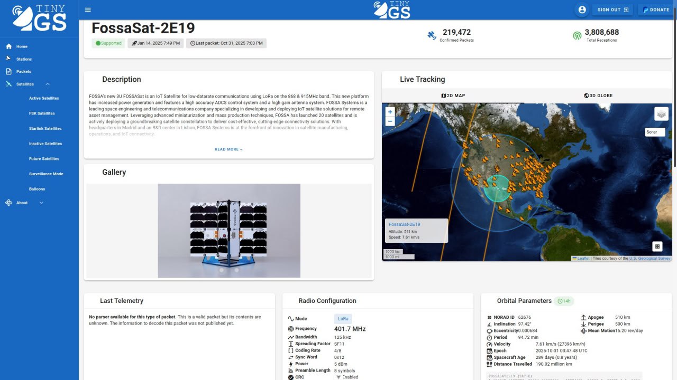Click the LoRa mode chip

[343, 319]
